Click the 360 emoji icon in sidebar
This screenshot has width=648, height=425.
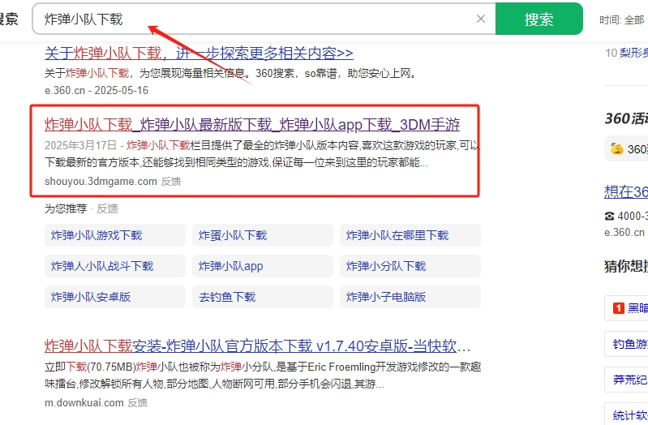[616, 148]
